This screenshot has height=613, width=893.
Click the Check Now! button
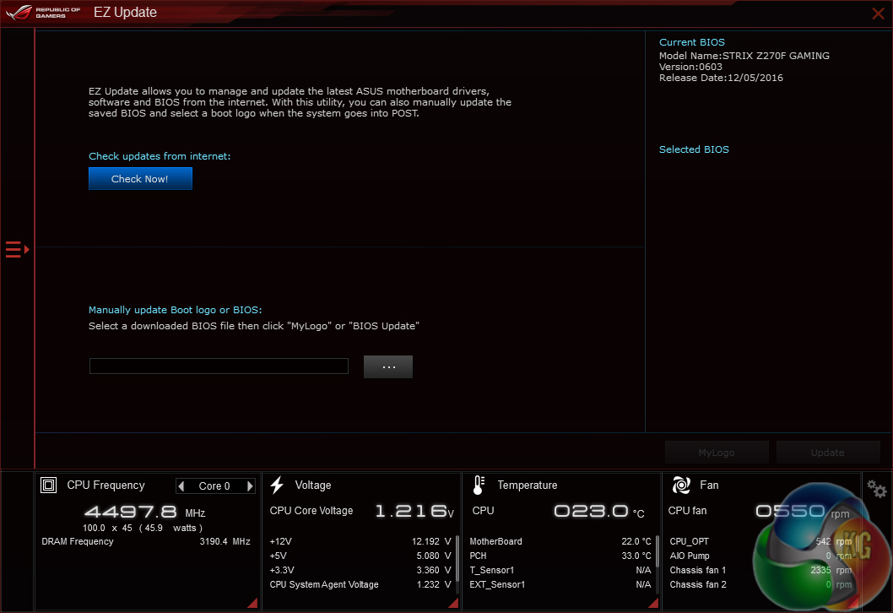click(x=140, y=179)
